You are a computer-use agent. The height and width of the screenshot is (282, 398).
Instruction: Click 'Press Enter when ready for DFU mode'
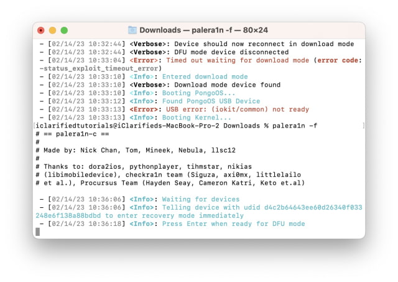(x=234, y=224)
